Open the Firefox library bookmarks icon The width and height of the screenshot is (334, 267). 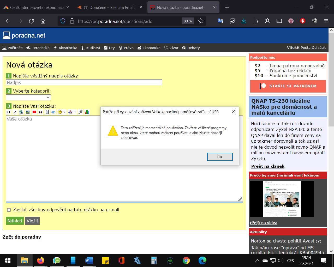[x=256, y=21]
